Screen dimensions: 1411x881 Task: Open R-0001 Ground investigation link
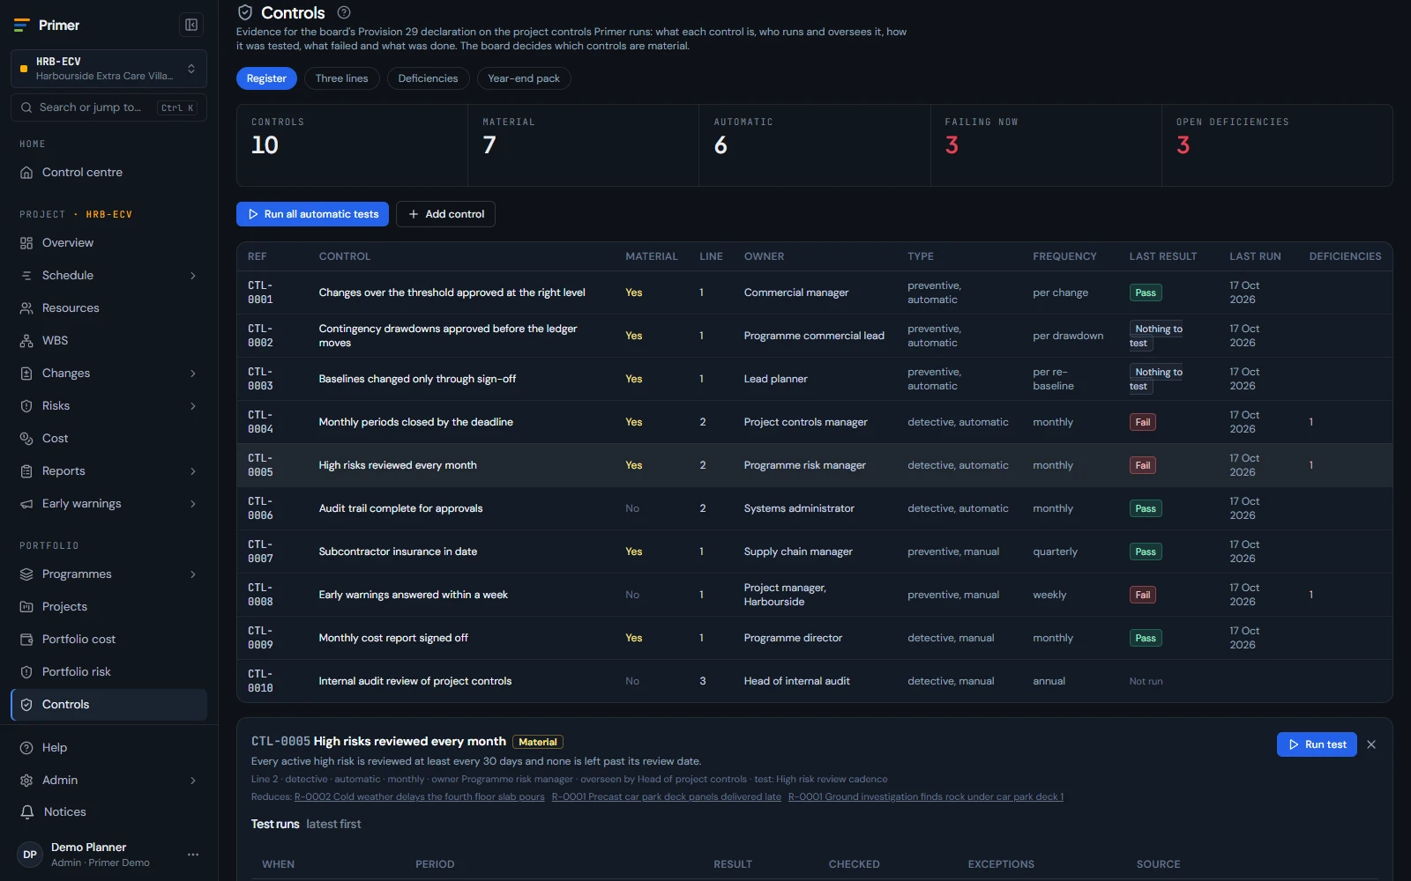(x=926, y=797)
